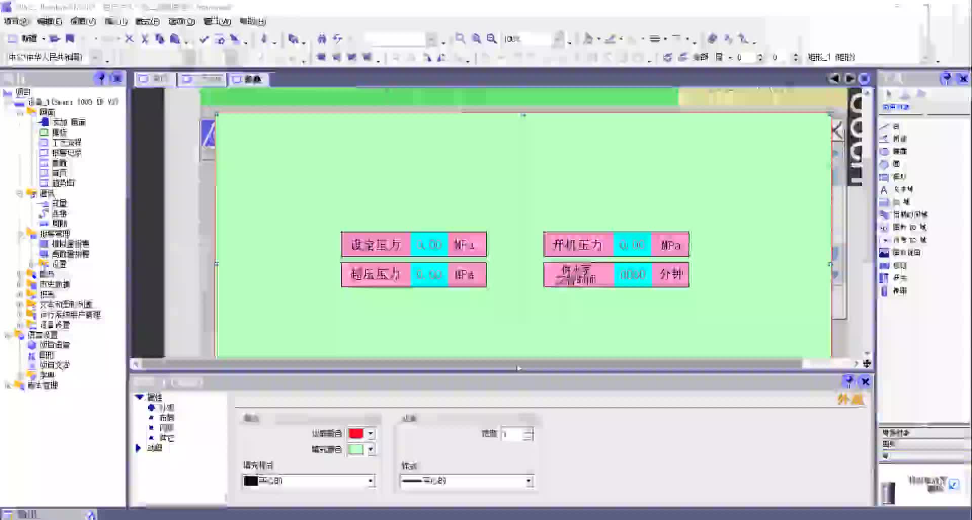Click the light green fill color swatch
972x520 pixels.
(x=356, y=449)
